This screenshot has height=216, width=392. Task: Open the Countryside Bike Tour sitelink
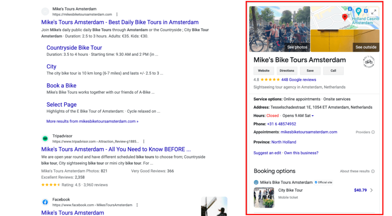point(74,48)
